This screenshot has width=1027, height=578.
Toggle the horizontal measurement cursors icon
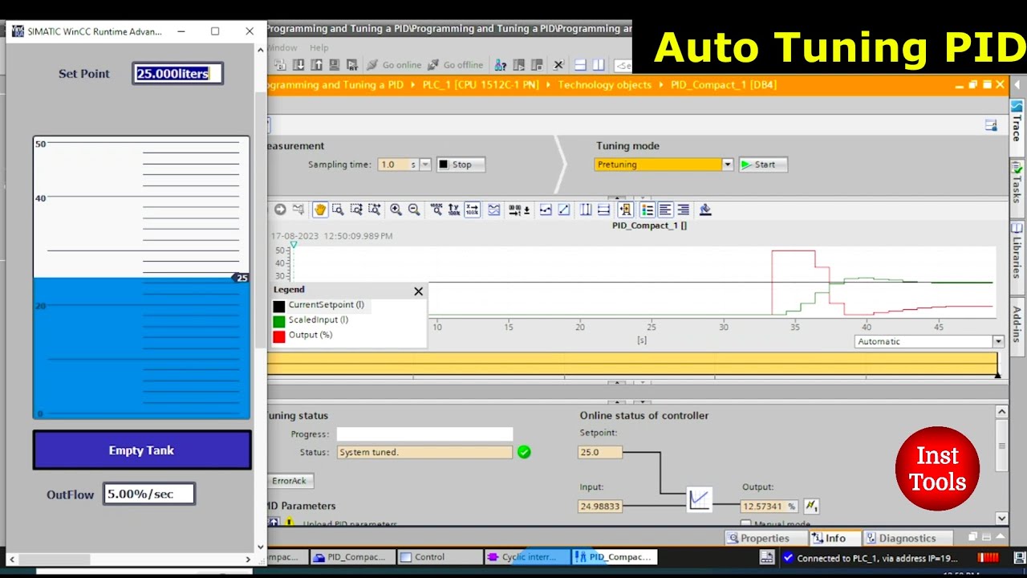point(603,210)
